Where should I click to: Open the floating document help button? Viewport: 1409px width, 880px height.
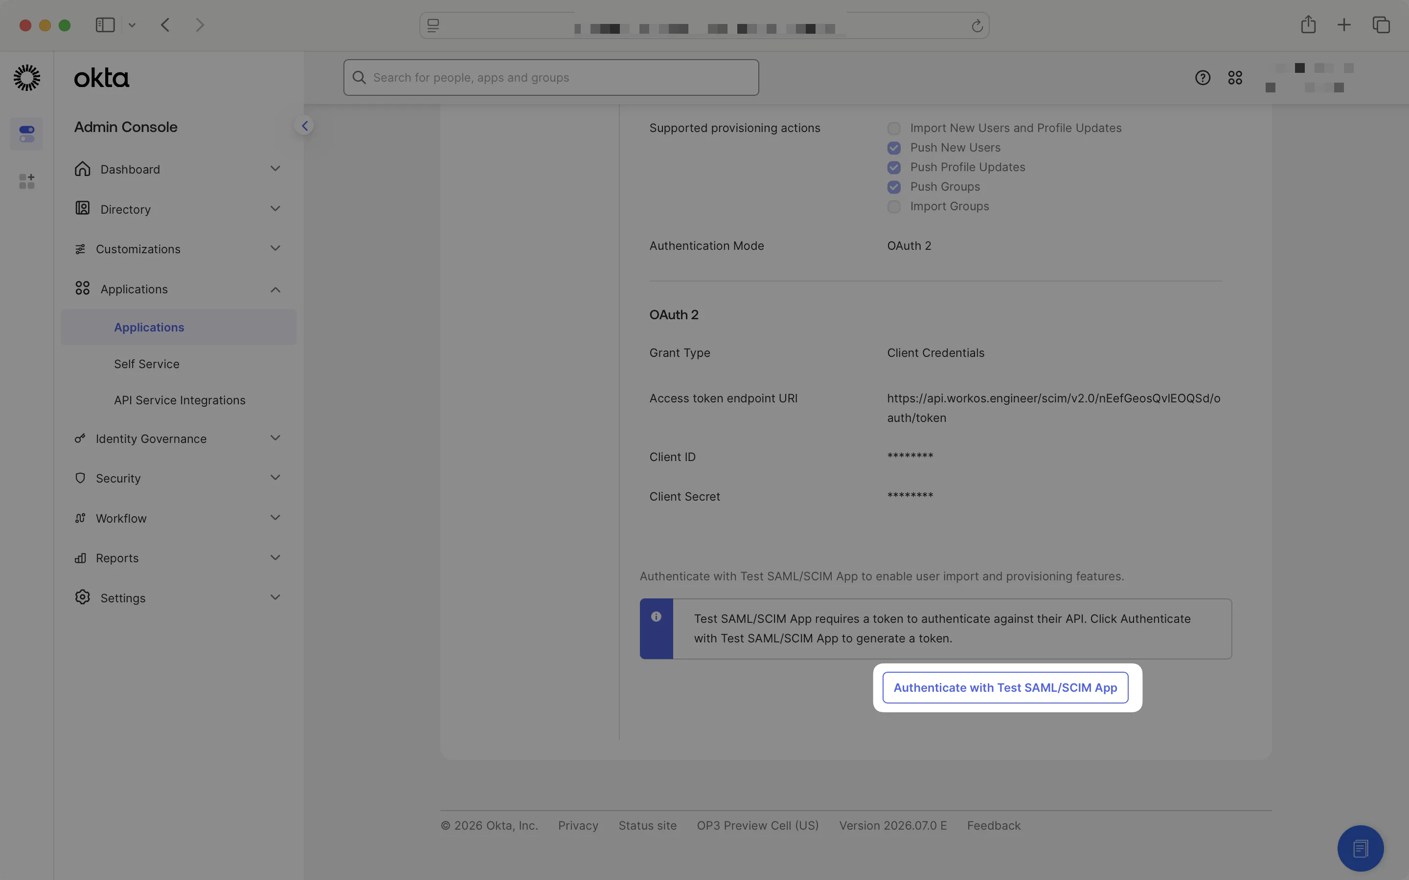(x=1360, y=849)
